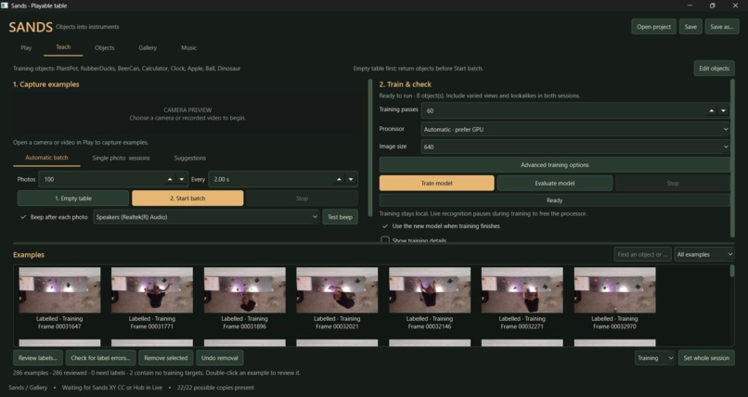The height and width of the screenshot is (397, 748).
Task: Open the Speakers (Realtek(R) Audio) dropdown
Action: click(206, 217)
